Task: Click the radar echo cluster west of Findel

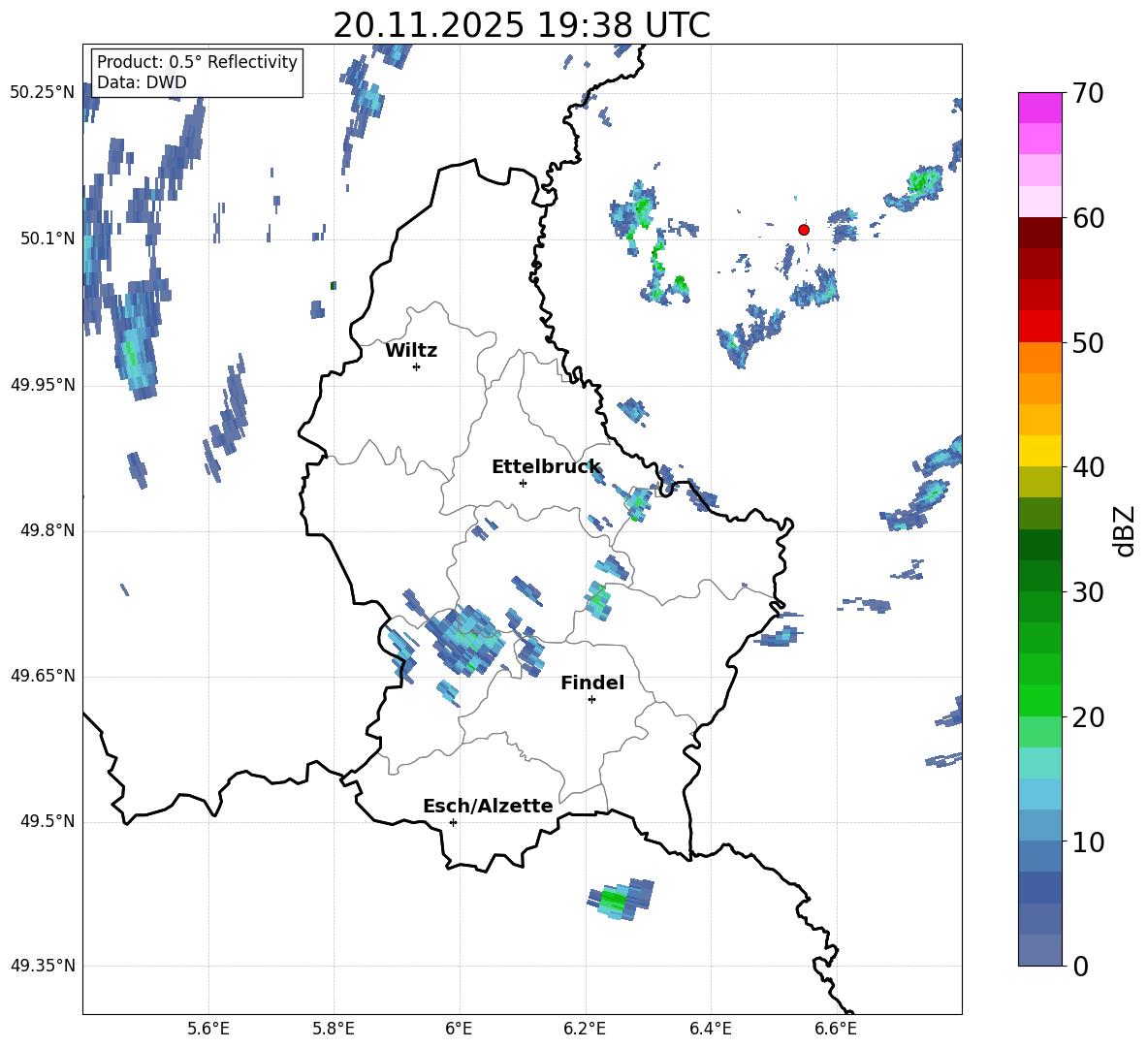Action: [x=463, y=639]
